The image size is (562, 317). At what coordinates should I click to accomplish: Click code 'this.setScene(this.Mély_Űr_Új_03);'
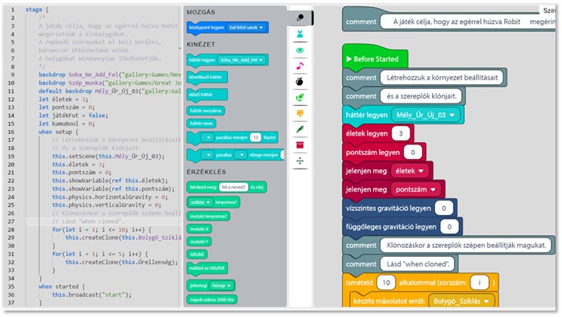pyautogui.click(x=108, y=156)
